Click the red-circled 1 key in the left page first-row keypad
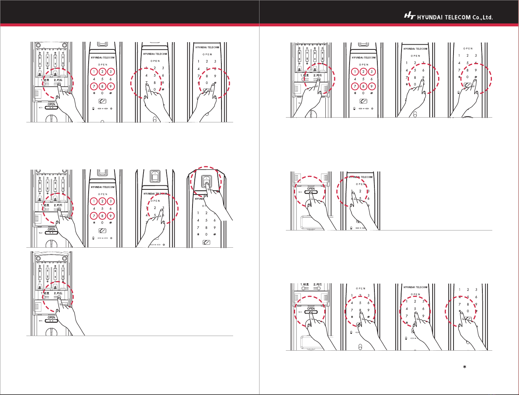 coord(94,72)
